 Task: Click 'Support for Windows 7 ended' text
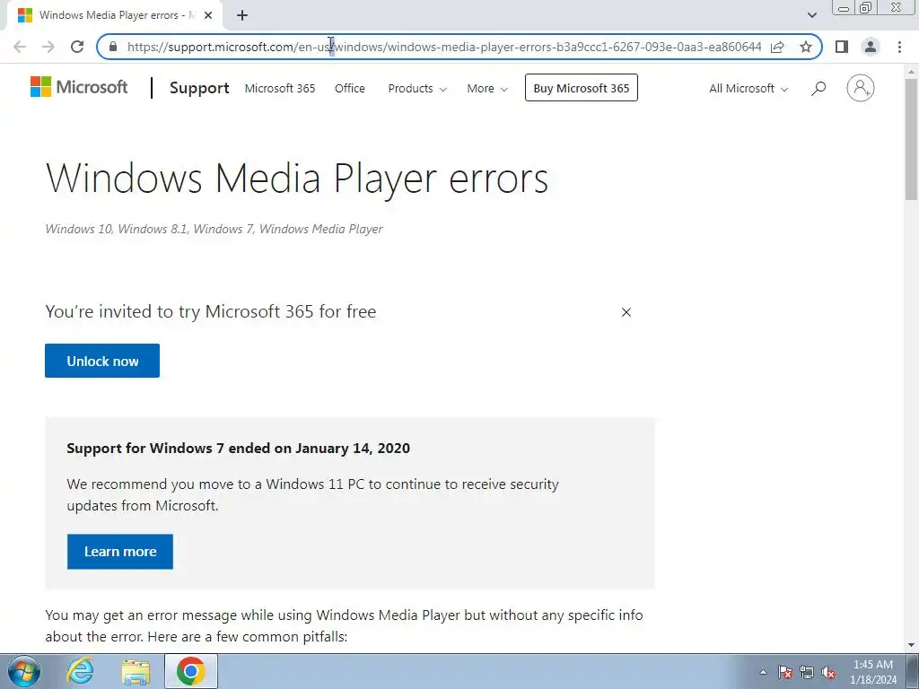238,449
